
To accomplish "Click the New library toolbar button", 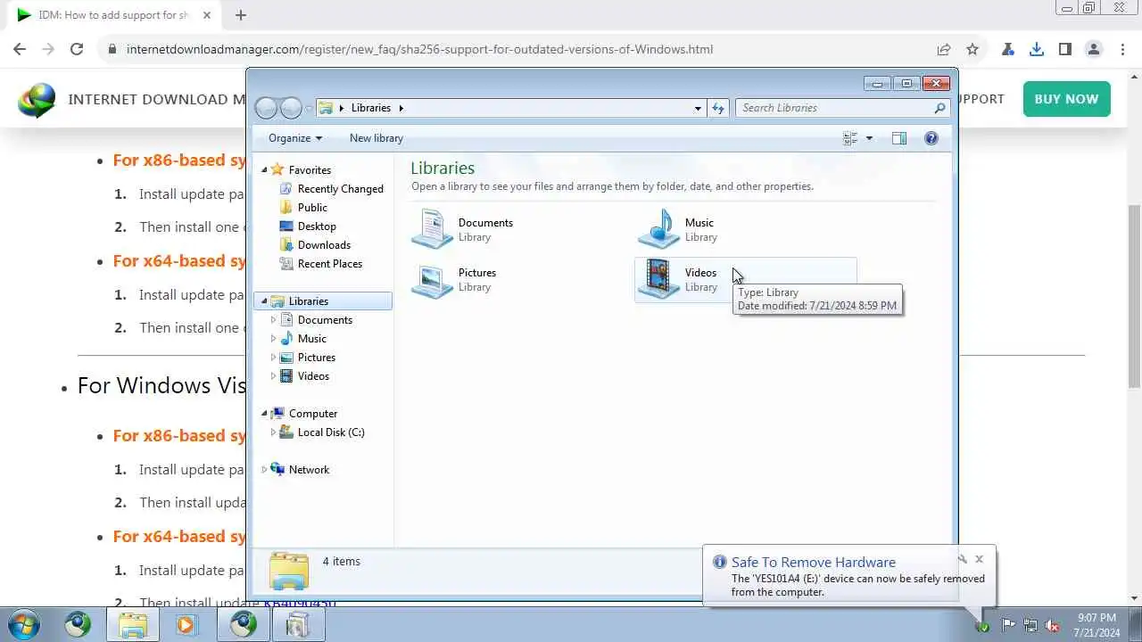I will (377, 138).
